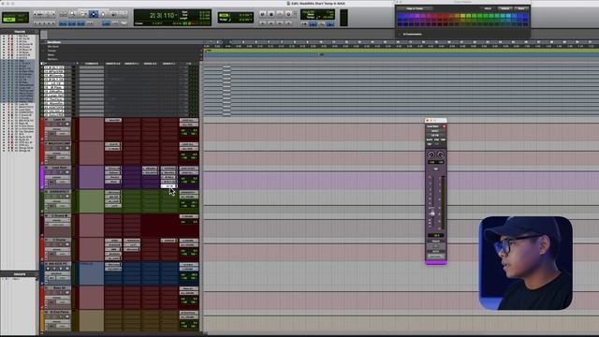This screenshot has height=337, width=599.
Task: Click highlighted white send slot on Lead Main
Action: [169, 186]
